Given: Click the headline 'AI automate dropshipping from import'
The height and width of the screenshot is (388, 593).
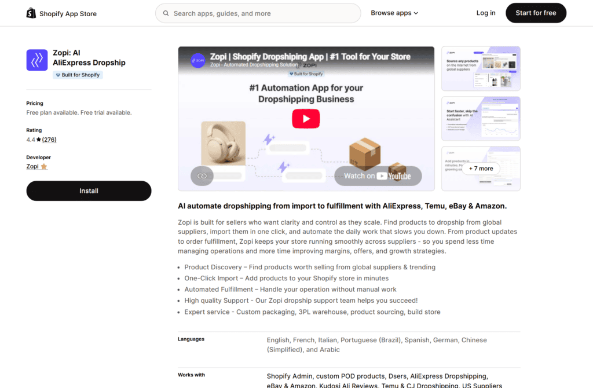Looking at the screenshot, I should pyautogui.click(x=342, y=206).
